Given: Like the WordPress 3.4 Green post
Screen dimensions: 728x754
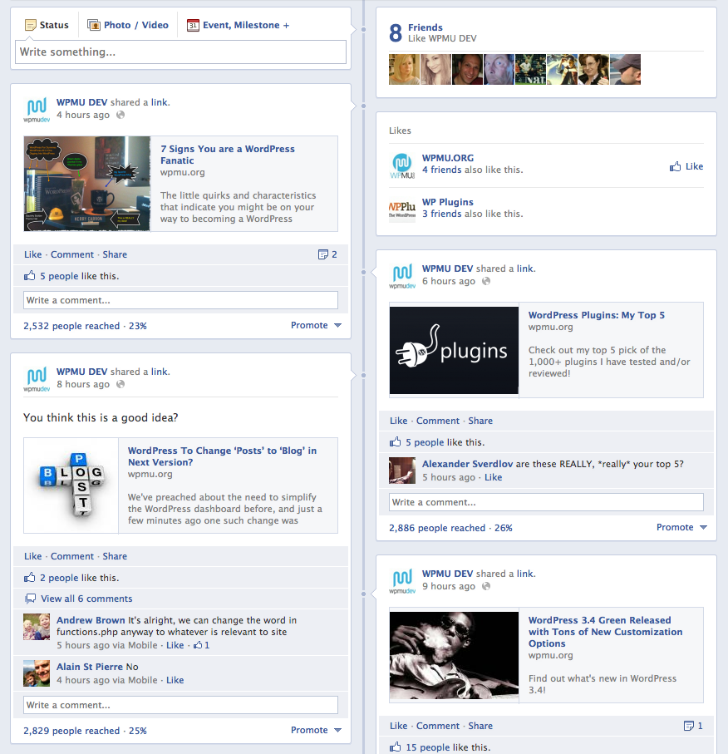Looking at the screenshot, I should pos(398,726).
